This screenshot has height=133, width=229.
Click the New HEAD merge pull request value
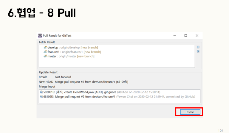[92, 82]
